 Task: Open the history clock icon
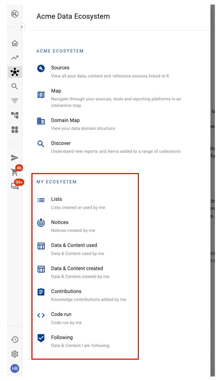pyautogui.click(x=15, y=339)
